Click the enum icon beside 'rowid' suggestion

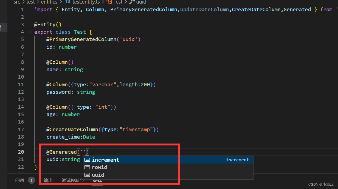(x=87, y=167)
